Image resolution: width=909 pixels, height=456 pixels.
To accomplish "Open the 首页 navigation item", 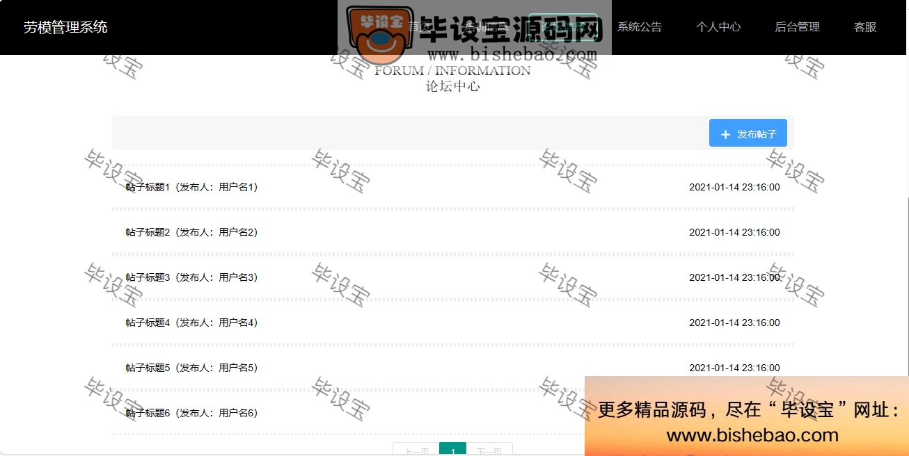I will (x=419, y=27).
